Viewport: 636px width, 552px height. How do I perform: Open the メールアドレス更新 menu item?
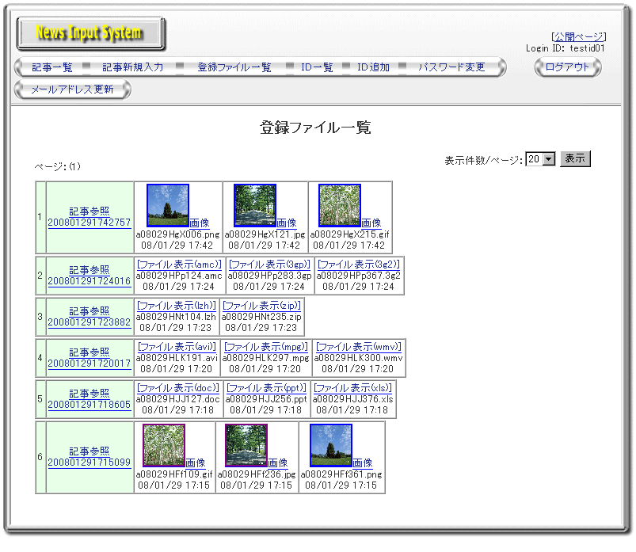[72, 89]
